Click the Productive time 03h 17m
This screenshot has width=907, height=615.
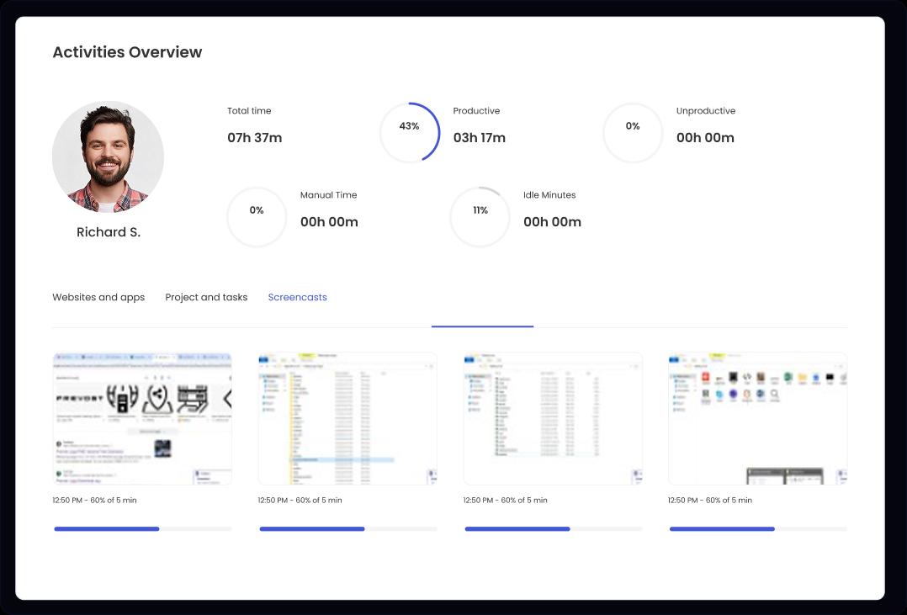pos(478,137)
